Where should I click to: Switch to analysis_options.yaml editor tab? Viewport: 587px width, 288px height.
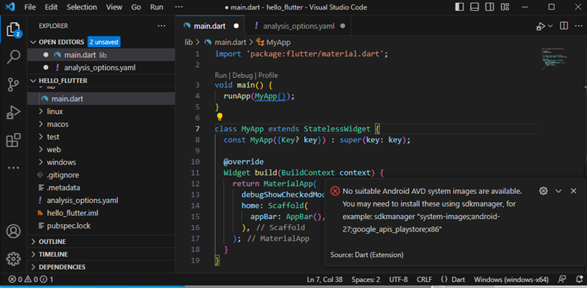[x=298, y=26]
